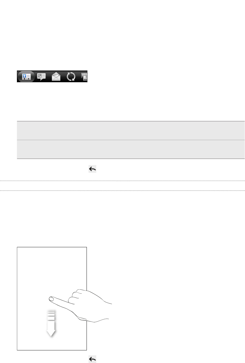The image size is (245, 363).
Task: Select the contact details card tab
Action: [x=26, y=76]
